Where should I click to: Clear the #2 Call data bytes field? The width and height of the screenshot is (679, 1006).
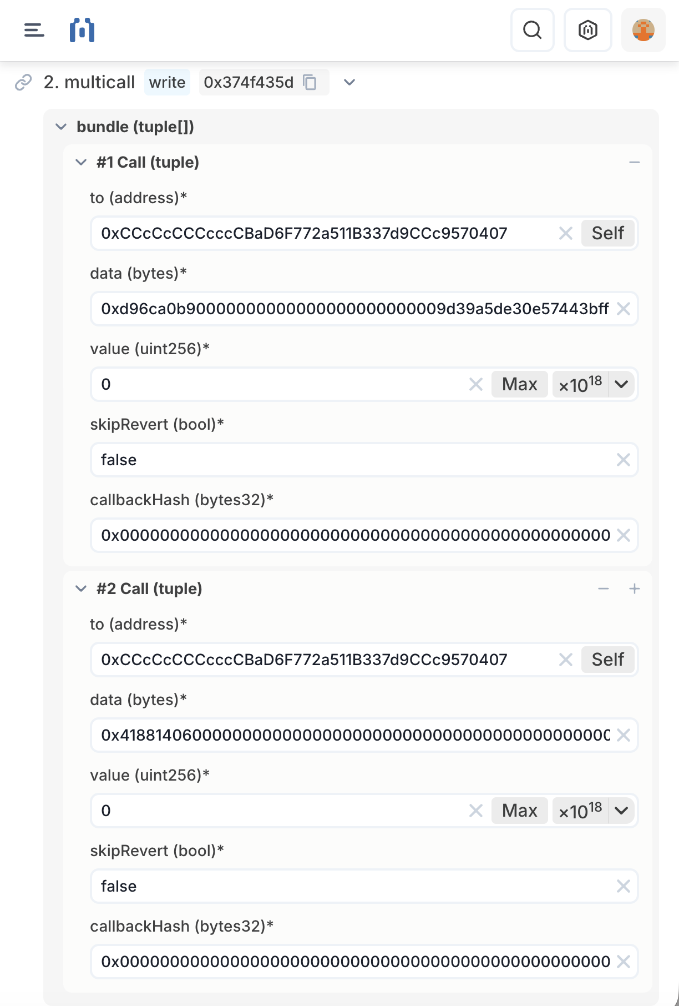tap(623, 735)
